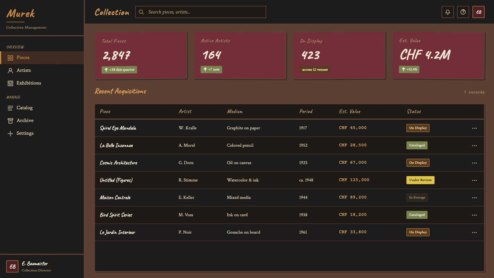Viewport: 494px width, 278px height.
Task: Open the Exhibitions section
Action: (x=42, y=83)
